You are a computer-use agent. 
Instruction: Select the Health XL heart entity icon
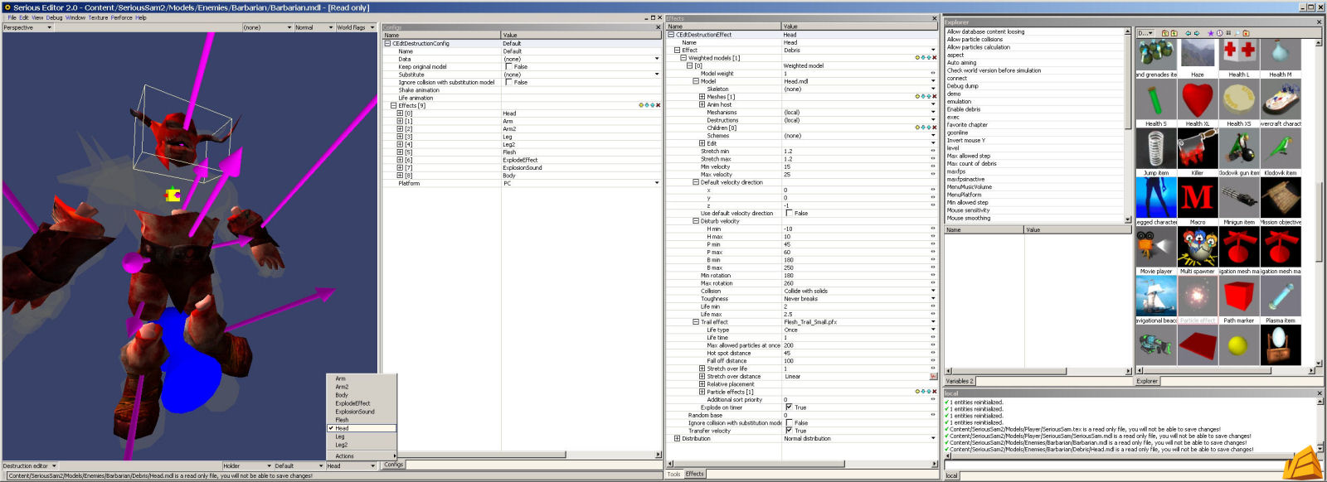click(x=1198, y=100)
